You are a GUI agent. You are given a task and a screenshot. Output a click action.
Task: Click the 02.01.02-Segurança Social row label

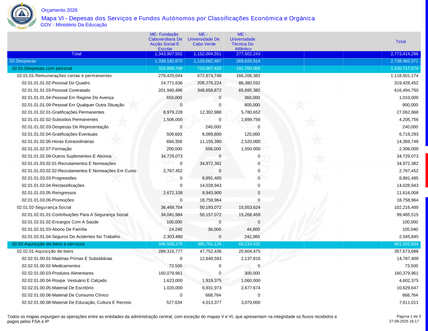point(44,207)
